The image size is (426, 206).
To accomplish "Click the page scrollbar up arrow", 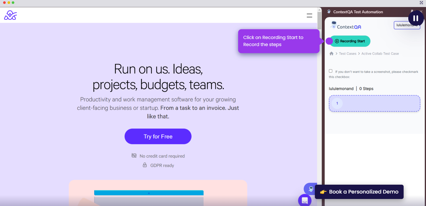I will [319, 10].
